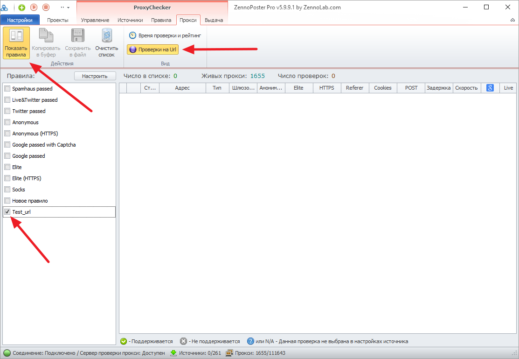
Task: Toggle Время проверки и рейтинг view
Action: tap(165, 35)
